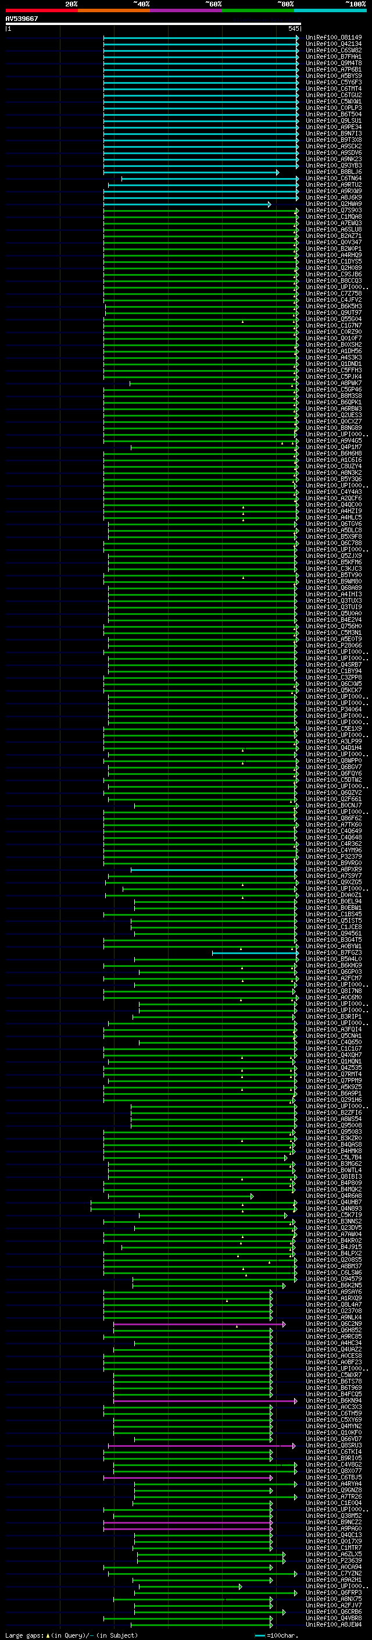The image size is (372, 1640).
Task: Click the UniRef100_B3NNS2 label
Action: (x=334, y=1221)
